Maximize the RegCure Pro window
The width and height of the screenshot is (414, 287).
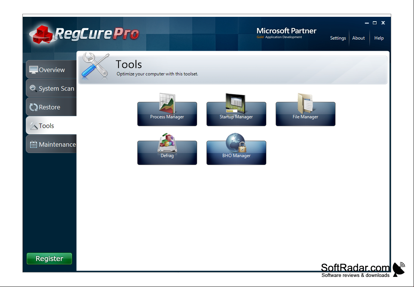[375, 23]
